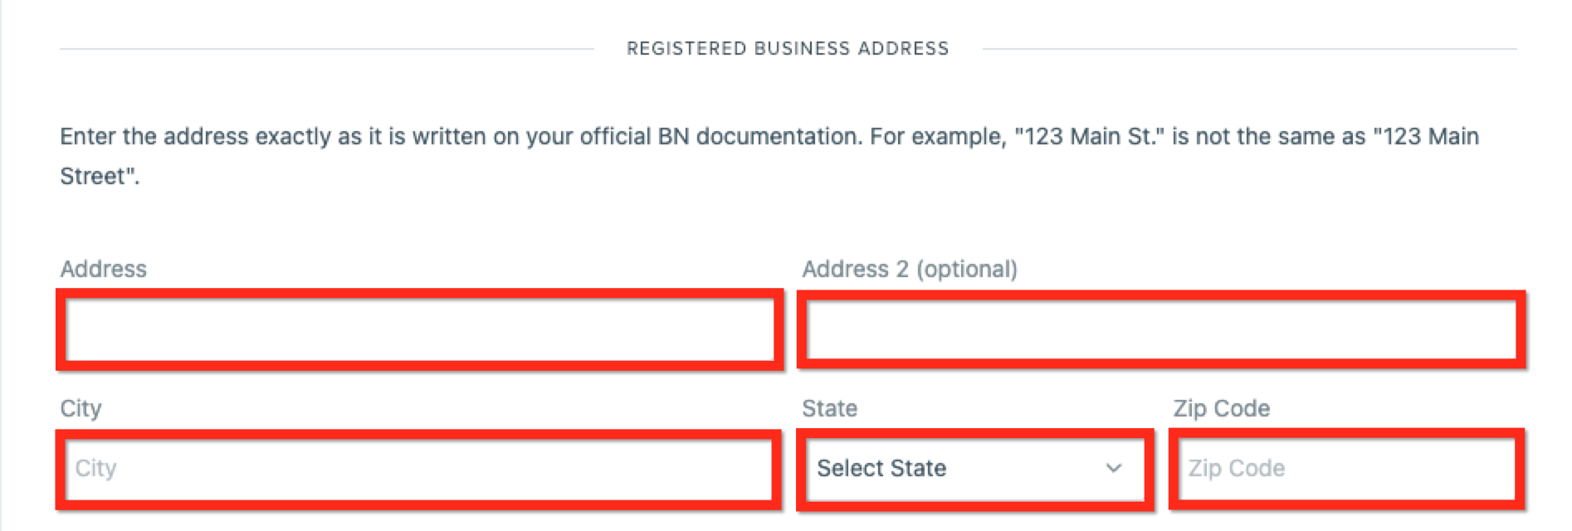Choose the "Select State" text in the combo box
The width and height of the screenshot is (1572, 531).
click(881, 469)
